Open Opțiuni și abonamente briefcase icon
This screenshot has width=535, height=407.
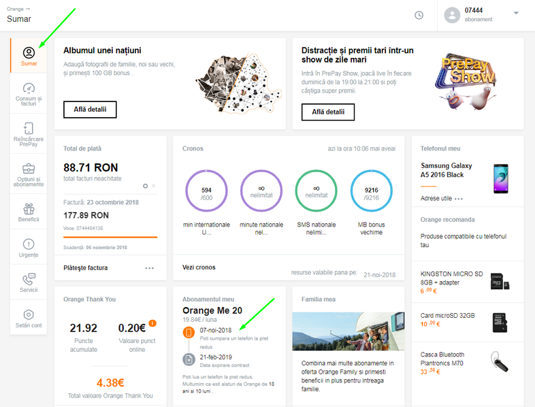point(29,168)
